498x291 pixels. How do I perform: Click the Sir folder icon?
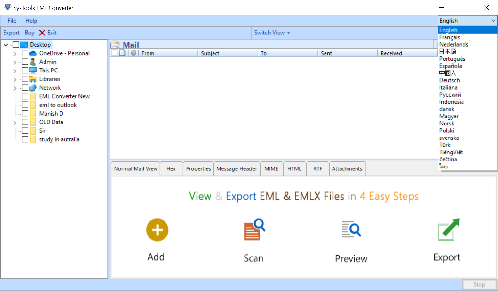[33, 131]
